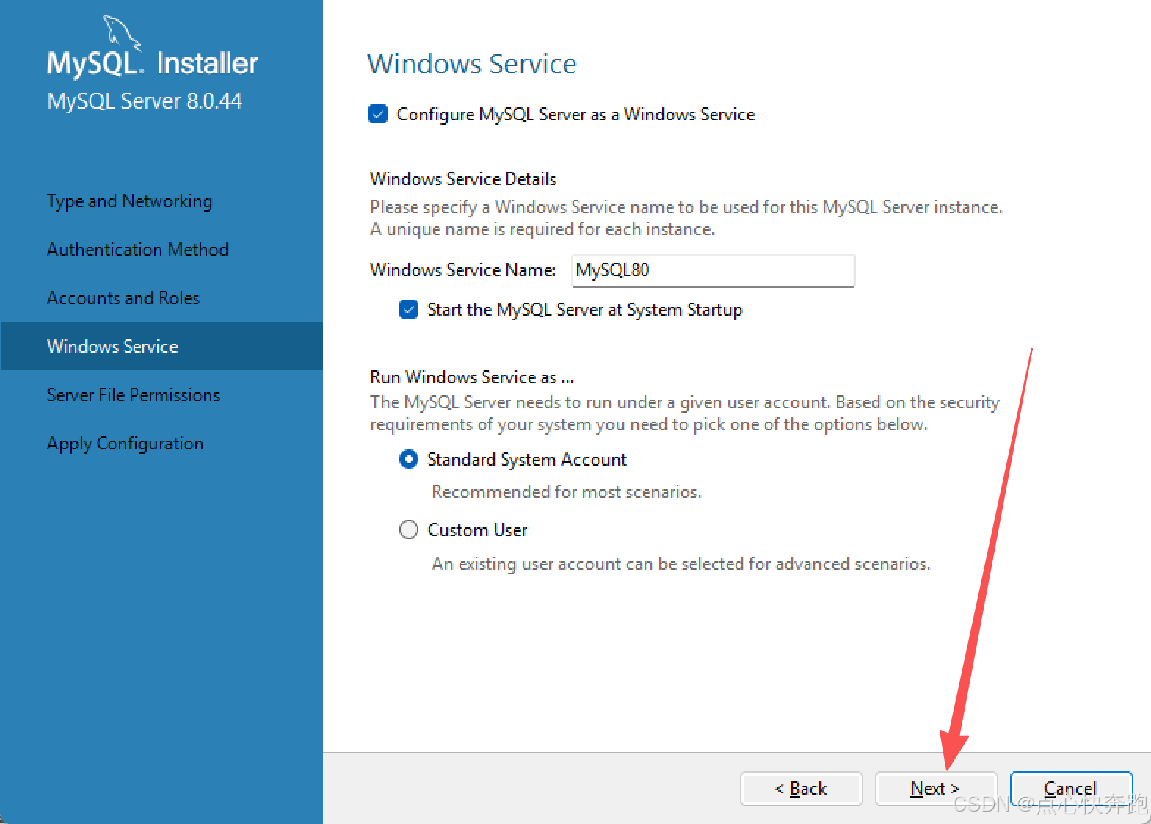This screenshot has width=1151, height=824.
Task: Click the Windows Service page heading
Action: coord(472,64)
